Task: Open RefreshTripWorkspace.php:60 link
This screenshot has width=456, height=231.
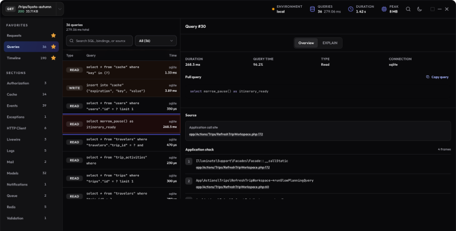Action: pyautogui.click(x=232, y=187)
